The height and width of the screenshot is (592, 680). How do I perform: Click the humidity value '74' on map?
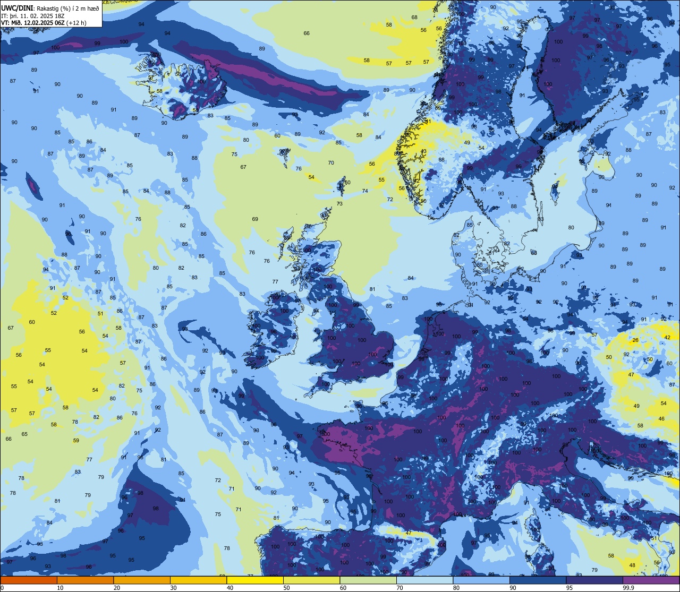(x=365, y=191)
